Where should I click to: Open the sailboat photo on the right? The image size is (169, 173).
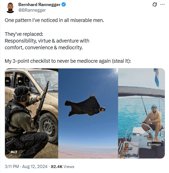(141, 113)
